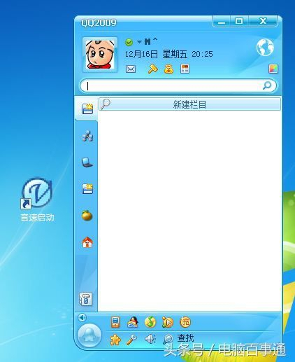This screenshot has width=295, height=362.
Task: Open the QQ penguin game icon
Action: coord(133,322)
